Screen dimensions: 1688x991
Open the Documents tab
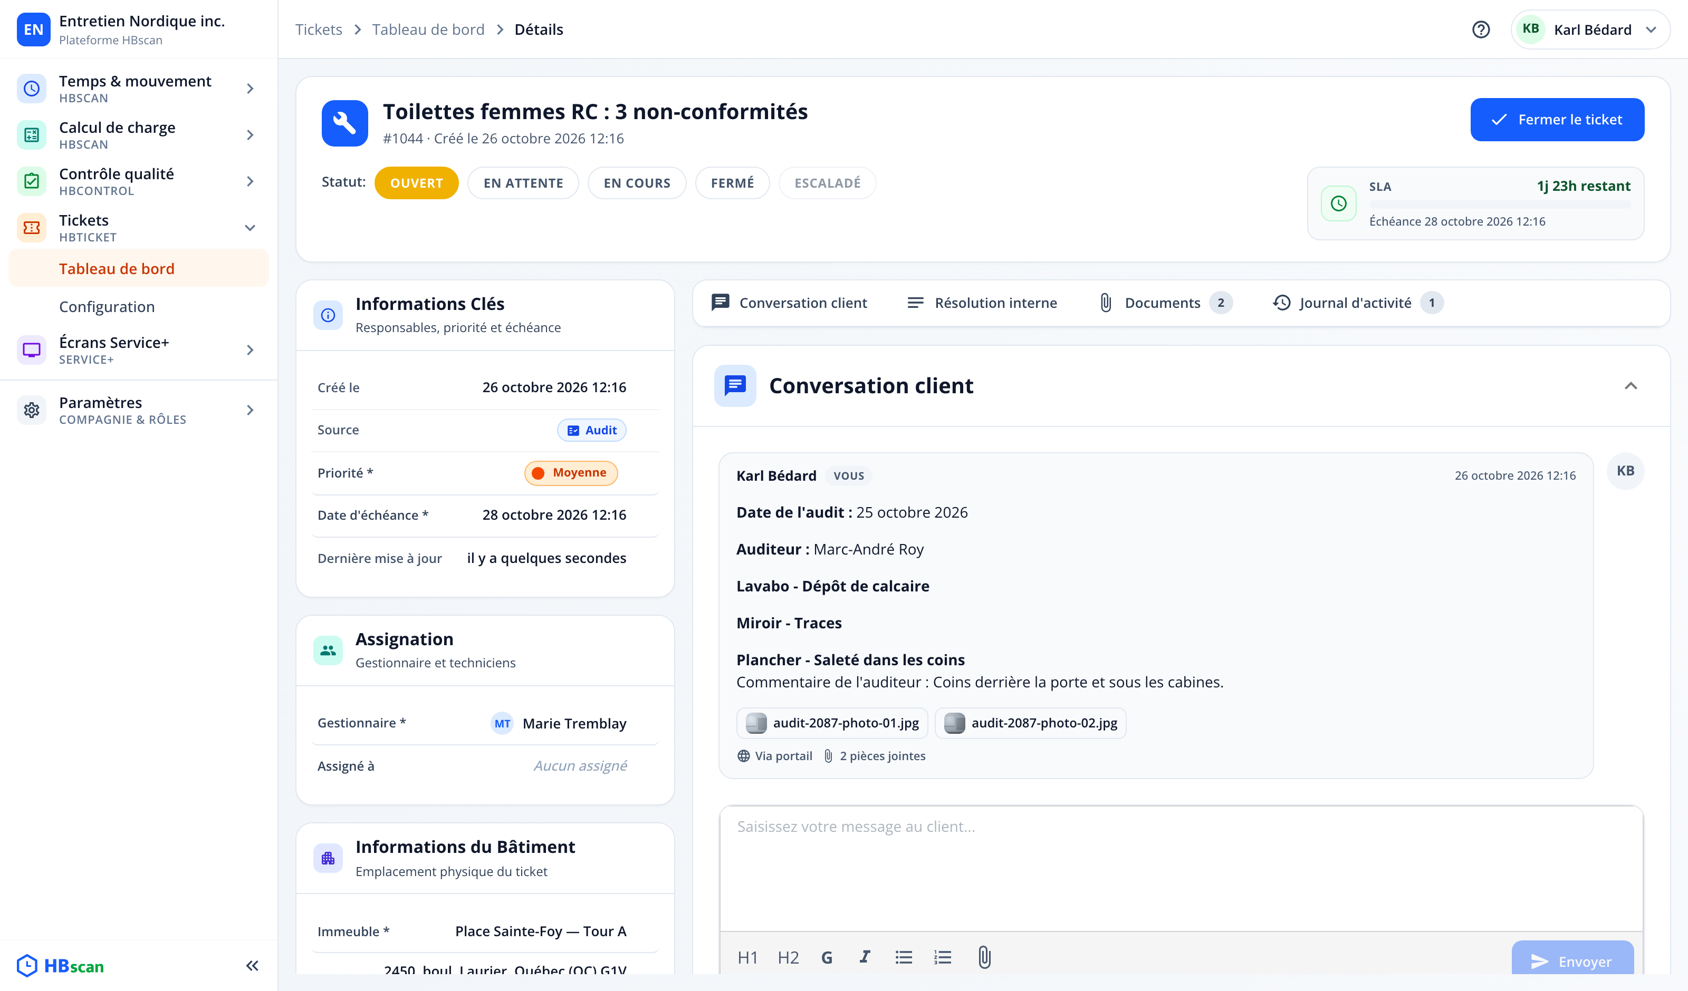(1166, 303)
